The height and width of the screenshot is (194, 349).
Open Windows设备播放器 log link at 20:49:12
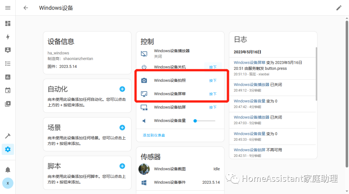coord(251,85)
